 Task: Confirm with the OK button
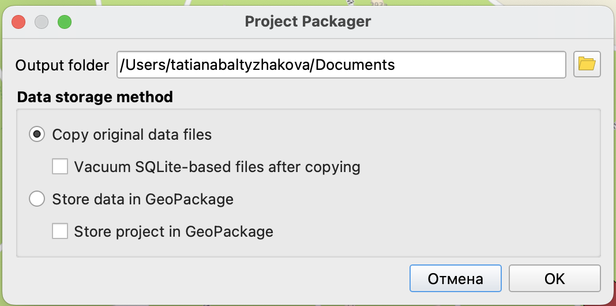pyautogui.click(x=554, y=279)
